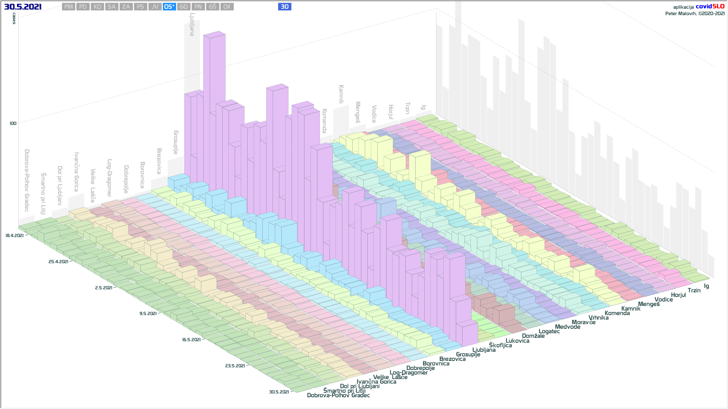This screenshot has width=728, height=409.
Task: Switch to the KO region
Action: tap(97, 7)
